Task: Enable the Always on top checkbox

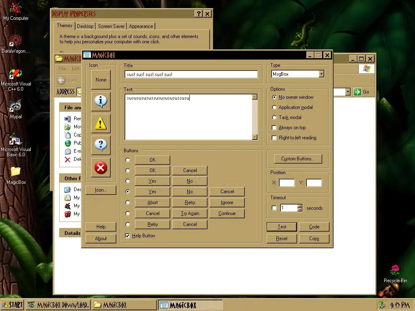Action: click(274, 128)
